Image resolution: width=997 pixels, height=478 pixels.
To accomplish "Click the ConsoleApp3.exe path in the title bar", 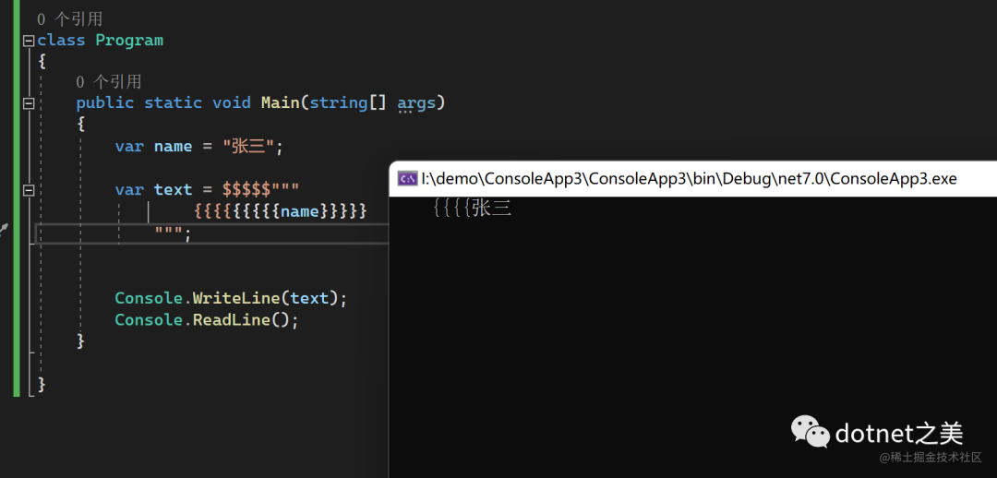I will coord(689,178).
